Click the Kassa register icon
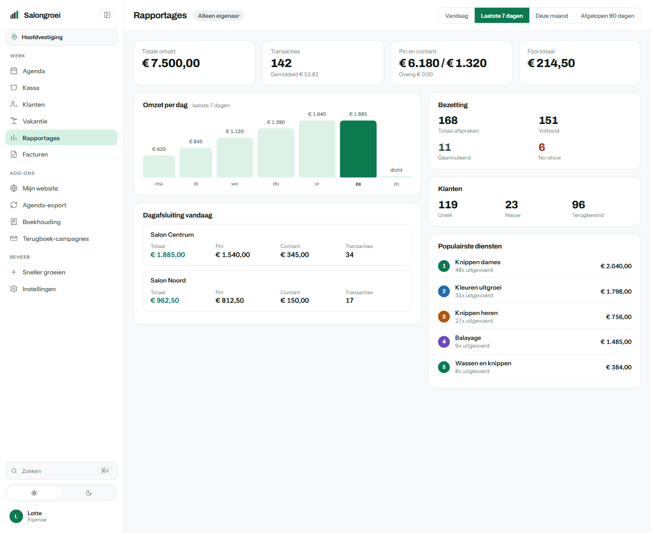The width and height of the screenshot is (651, 533). [14, 88]
